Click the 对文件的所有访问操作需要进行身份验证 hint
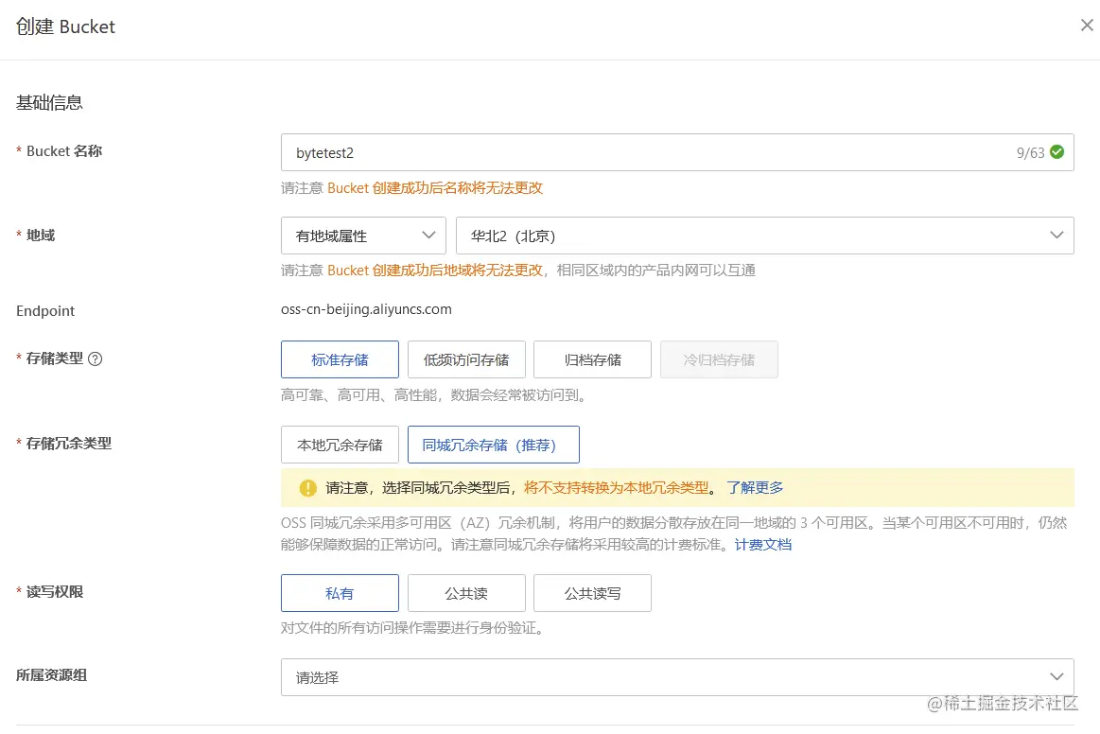The width and height of the screenshot is (1100, 734). 412,628
